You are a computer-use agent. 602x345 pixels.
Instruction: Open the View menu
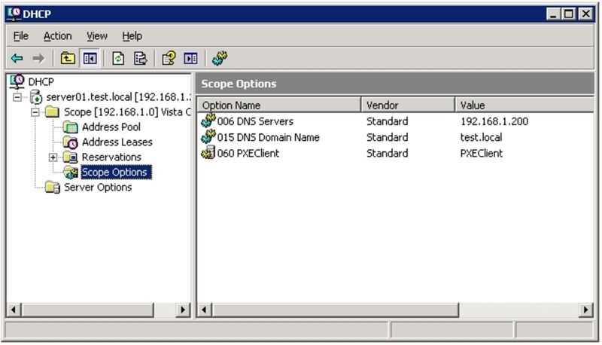coord(97,36)
